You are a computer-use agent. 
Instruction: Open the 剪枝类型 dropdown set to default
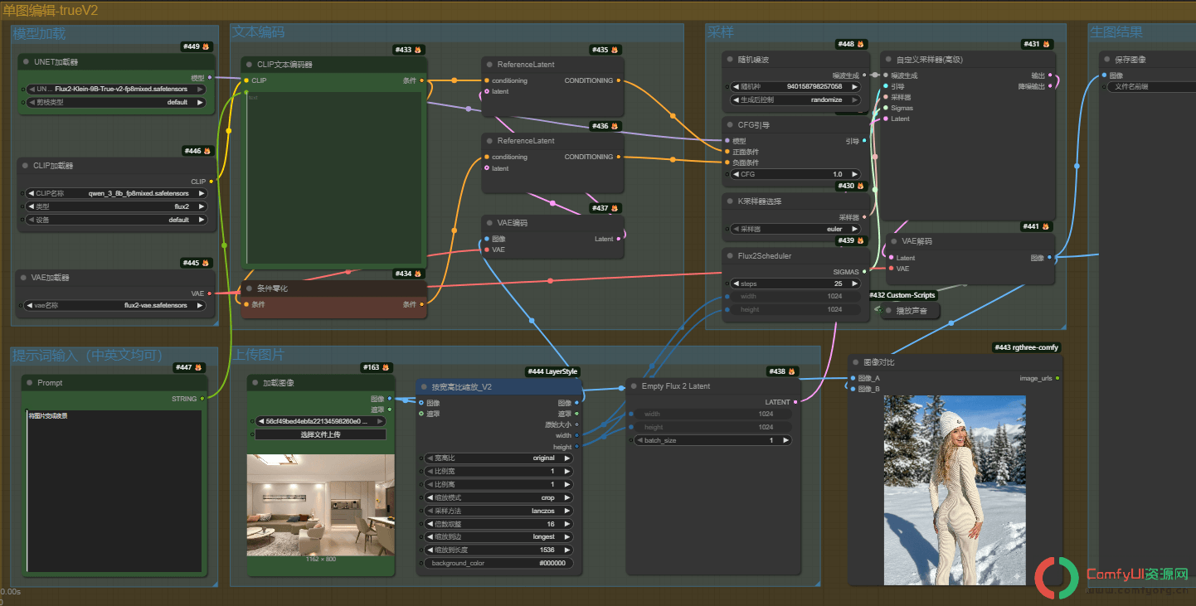pyautogui.click(x=116, y=103)
